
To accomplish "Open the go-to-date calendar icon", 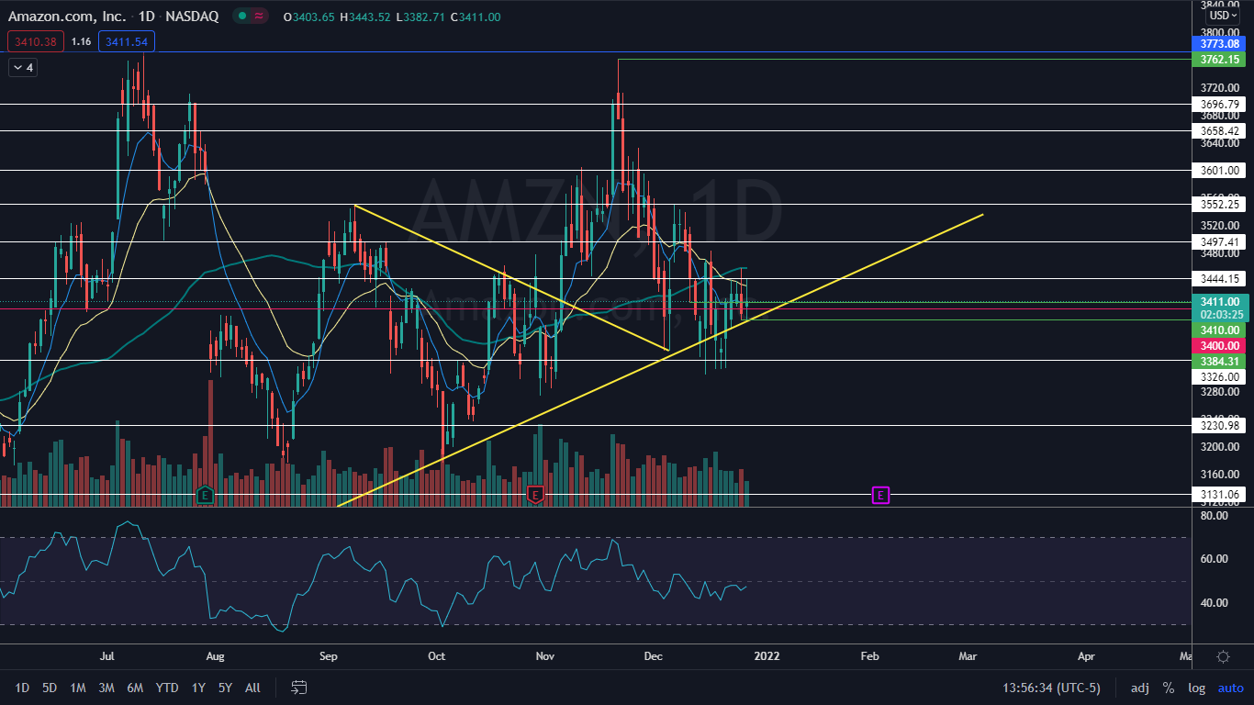I will [x=298, y=687].
